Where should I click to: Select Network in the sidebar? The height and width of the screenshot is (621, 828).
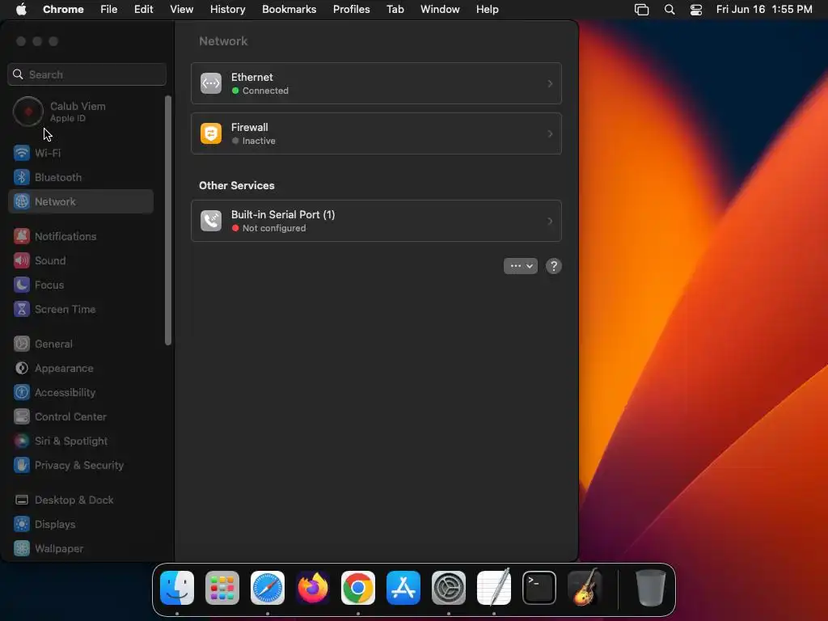tap(81, 201)
